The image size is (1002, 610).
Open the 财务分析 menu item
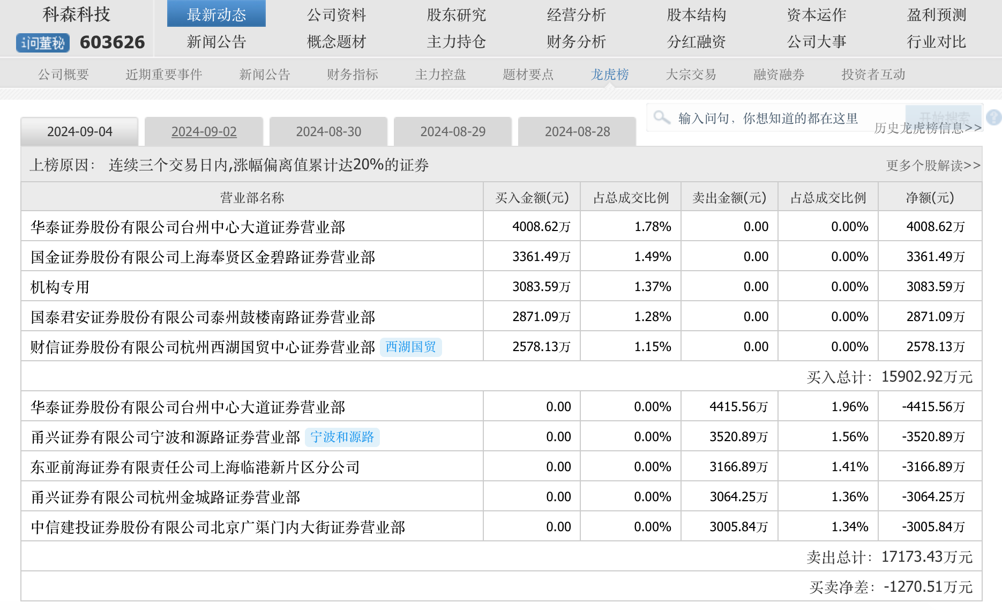(577, 42)
